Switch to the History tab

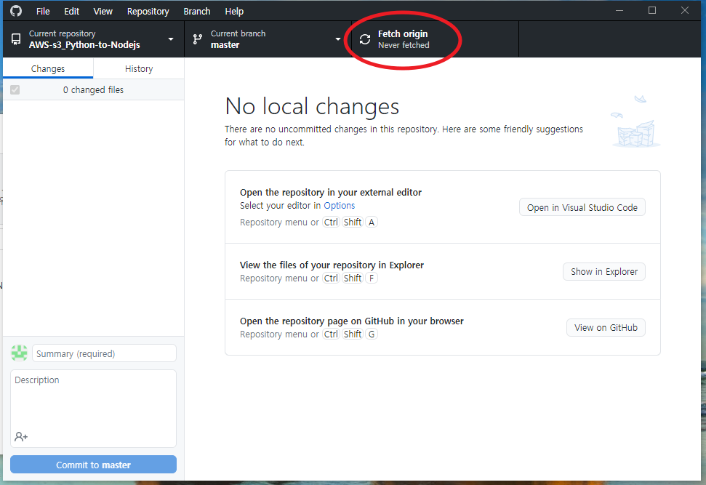point(139,68)
